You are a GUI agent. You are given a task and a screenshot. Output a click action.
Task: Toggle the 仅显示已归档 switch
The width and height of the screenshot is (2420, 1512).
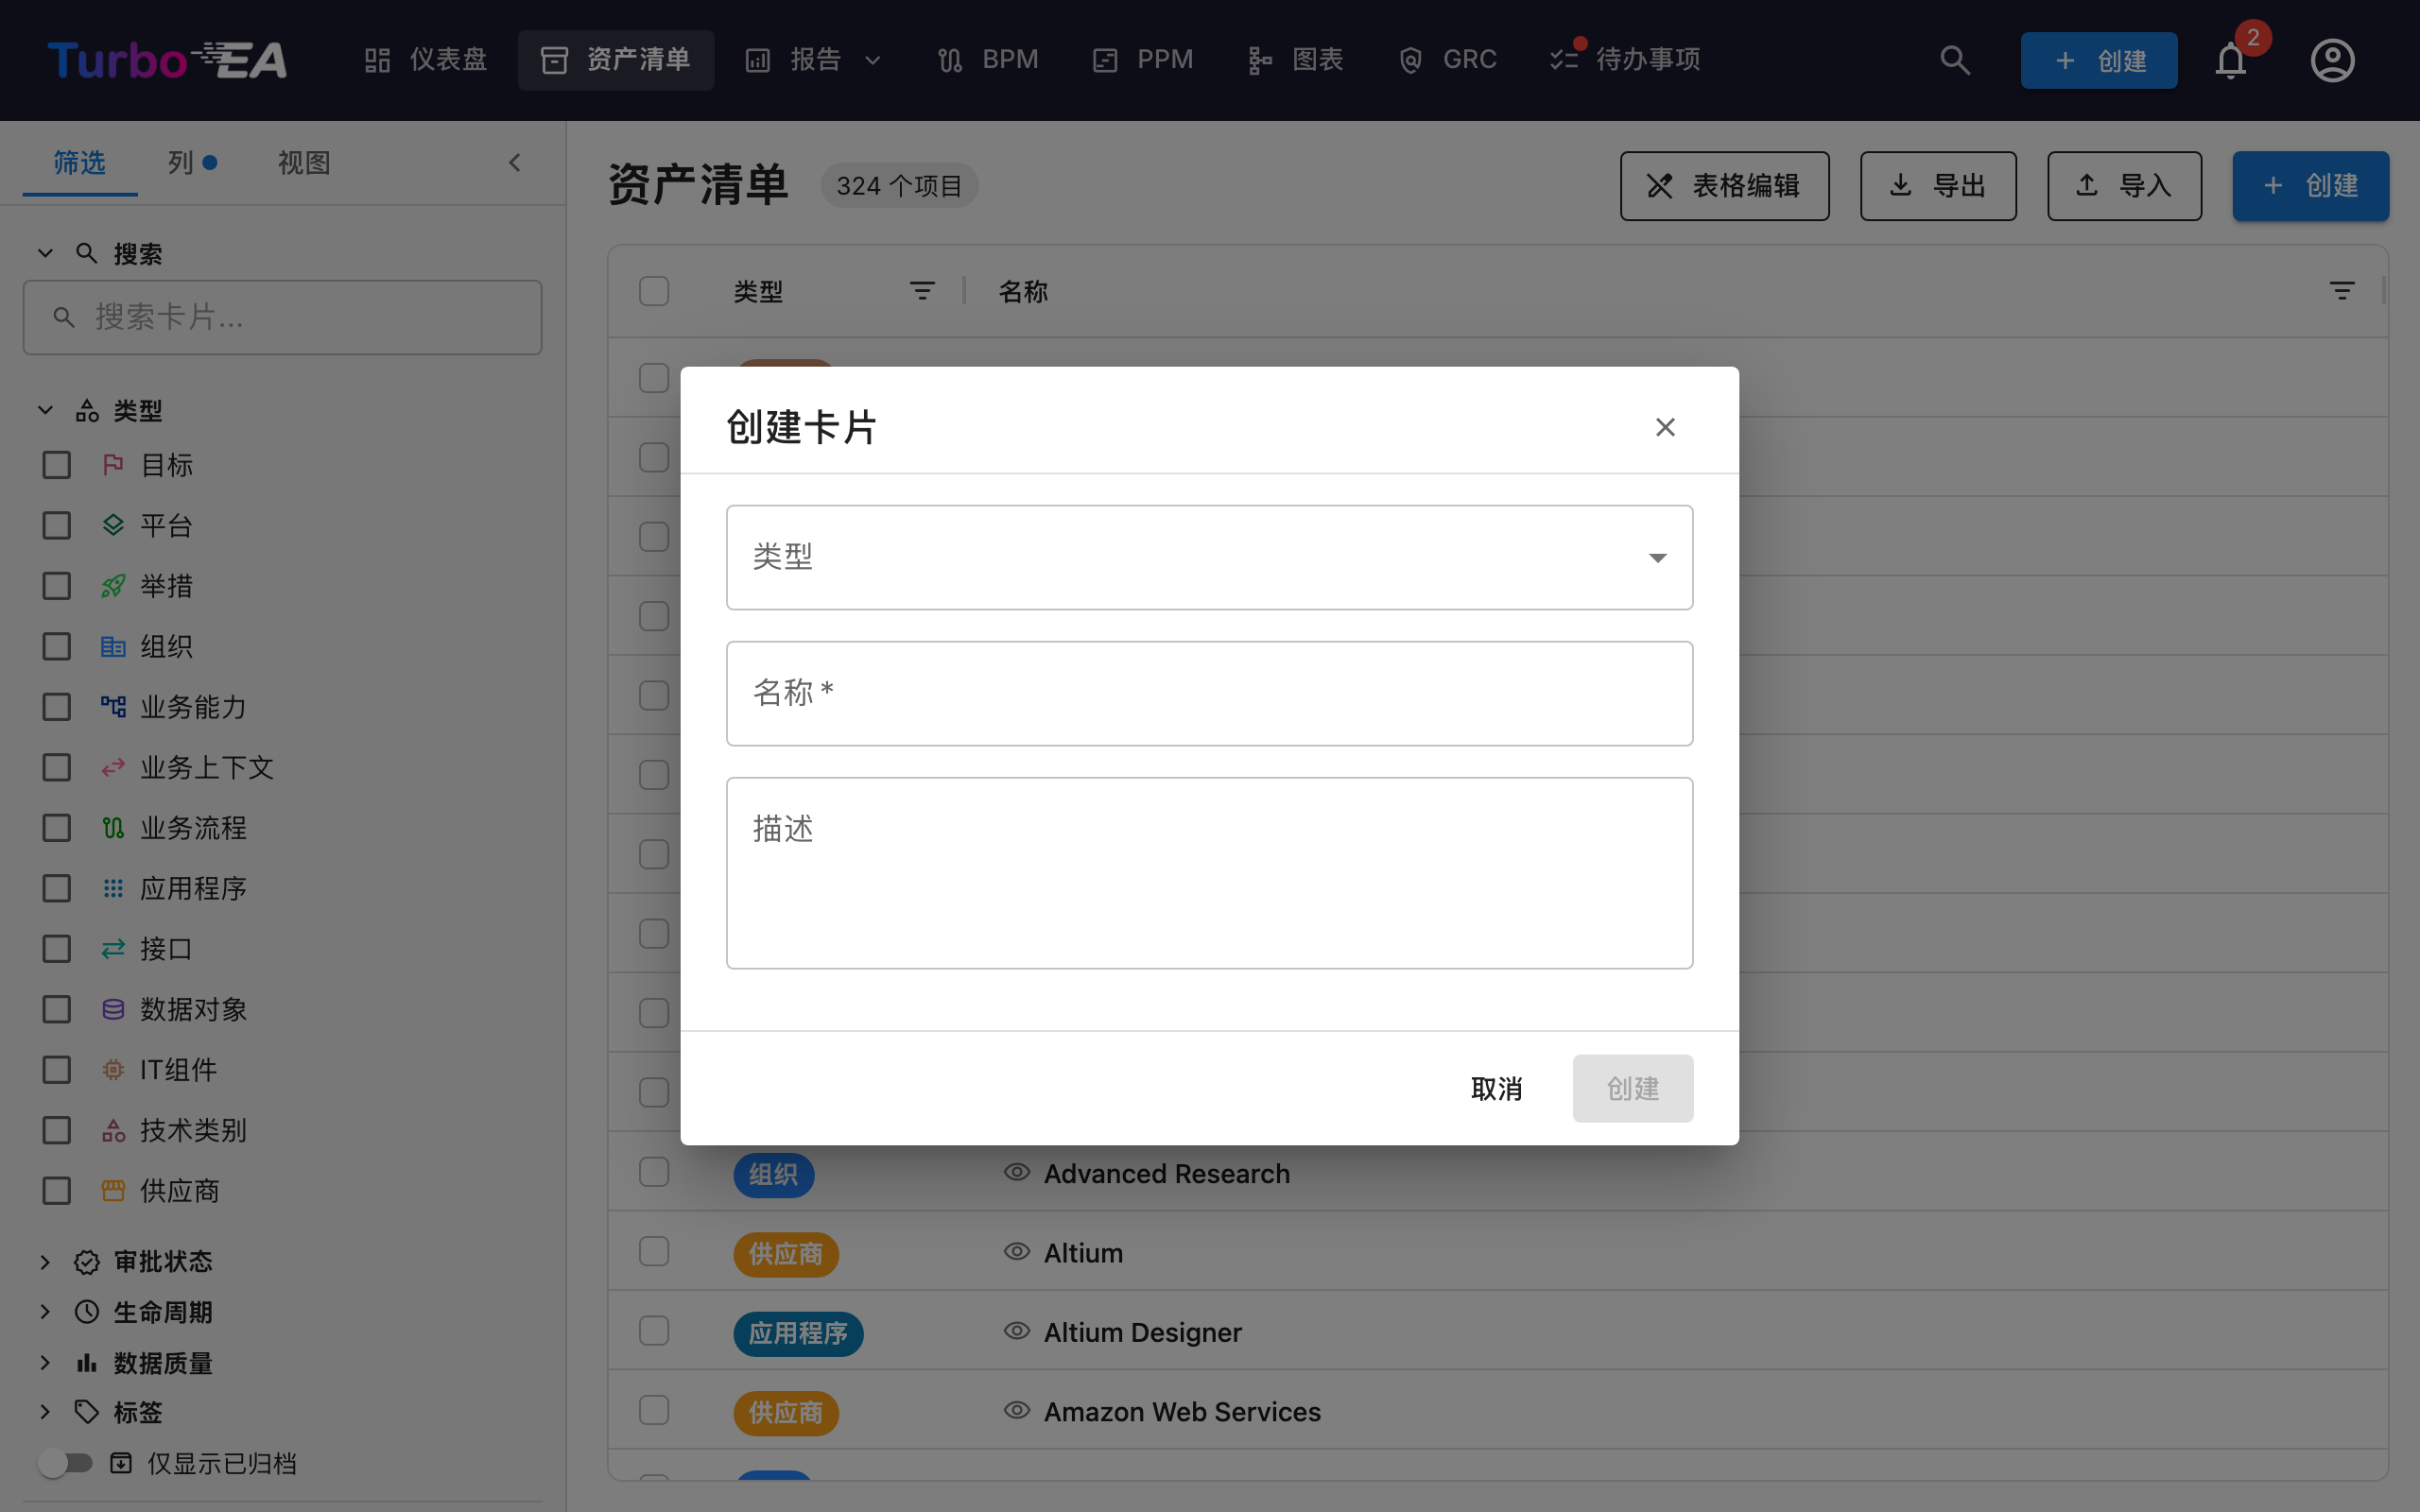point(65,1463)
